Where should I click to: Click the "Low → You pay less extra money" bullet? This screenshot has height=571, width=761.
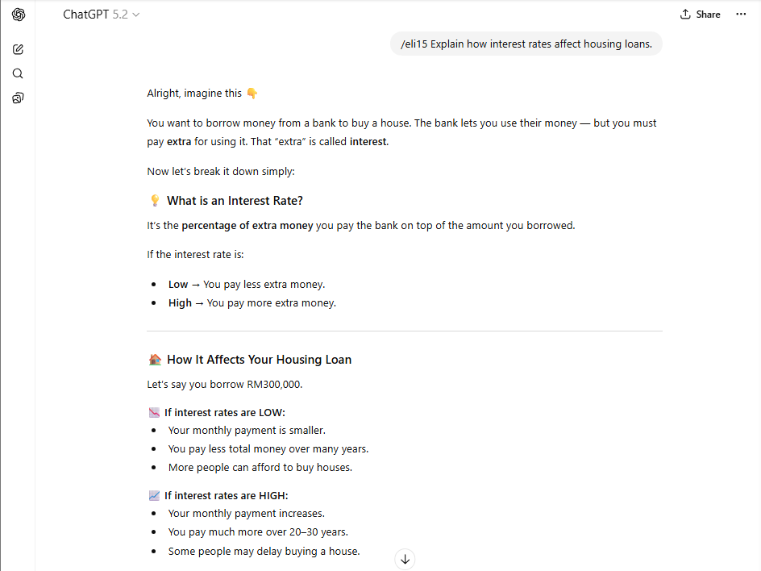coord(247,285)
